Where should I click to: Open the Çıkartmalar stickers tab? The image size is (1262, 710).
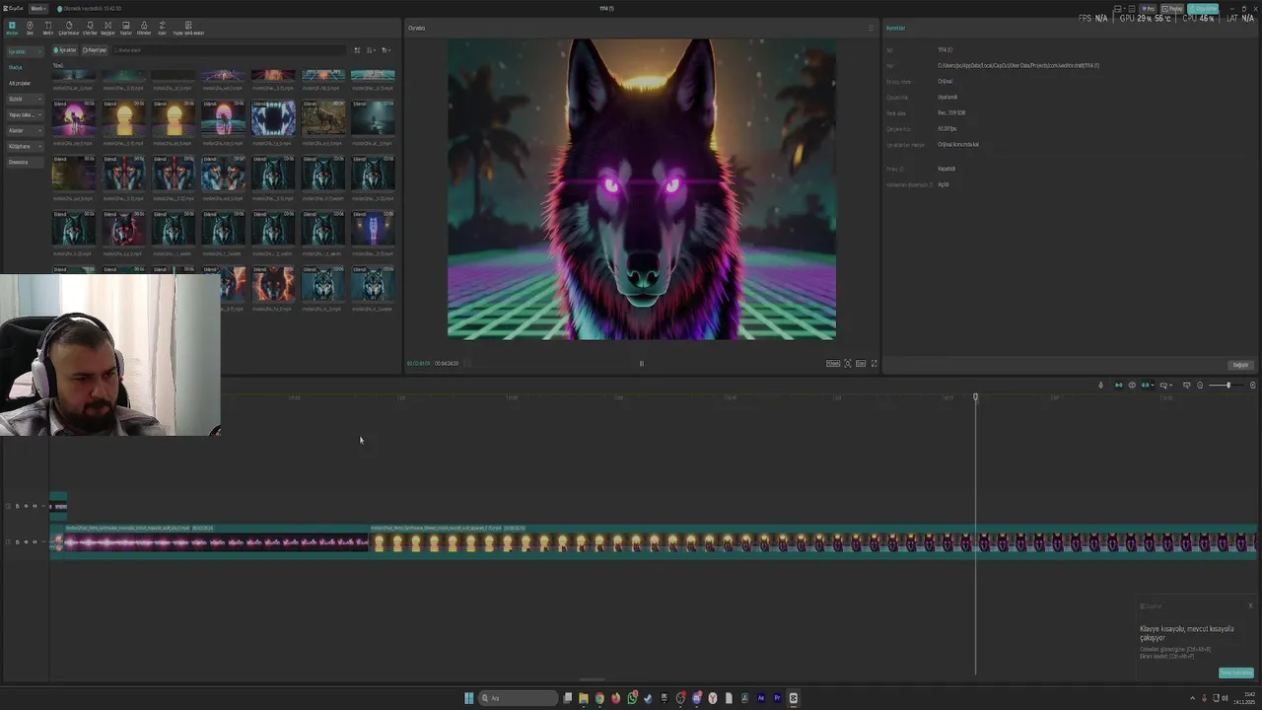69,28
